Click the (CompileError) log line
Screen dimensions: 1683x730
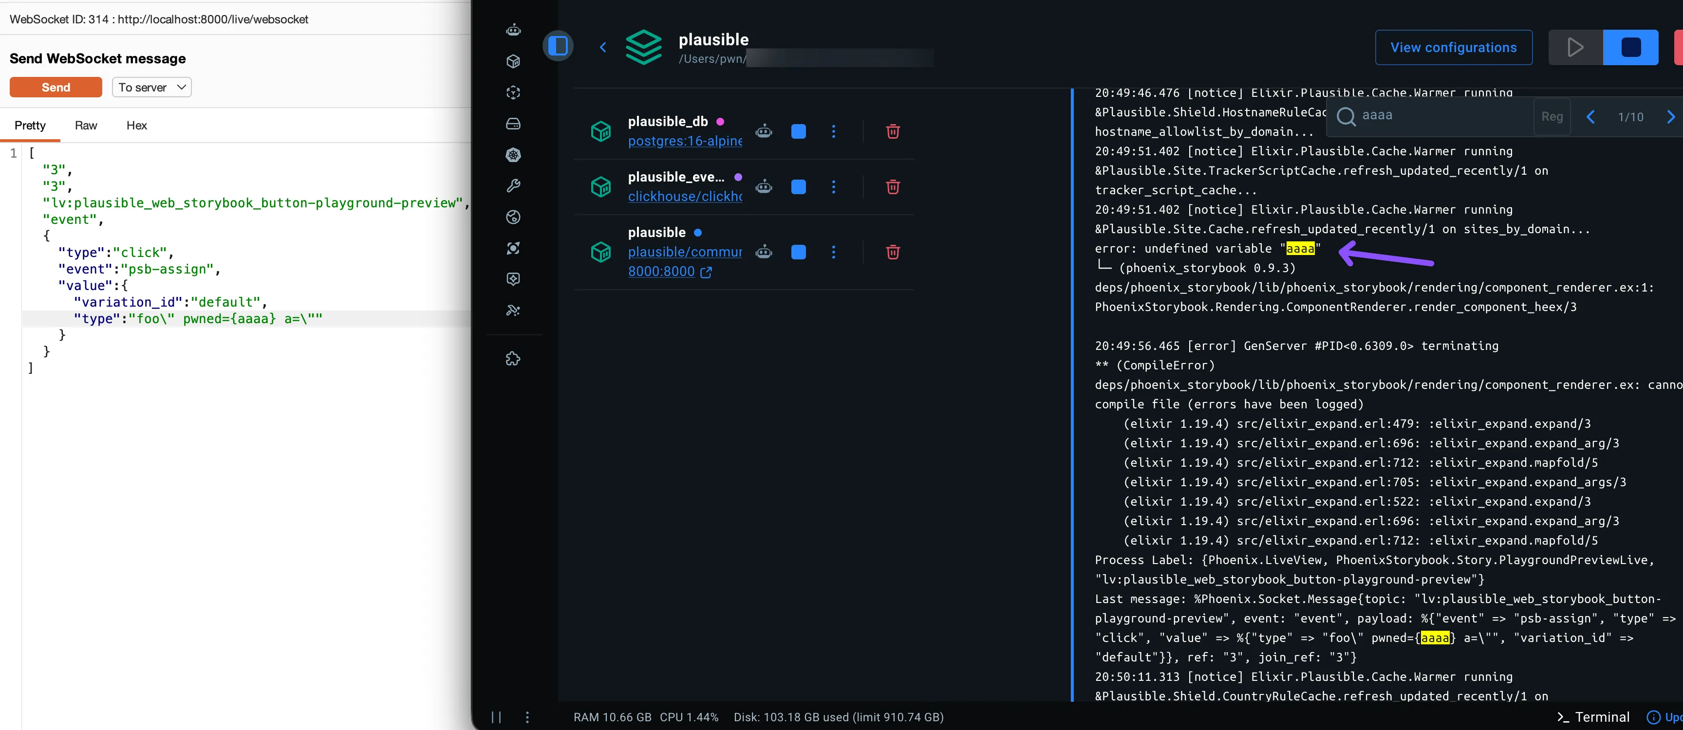(1155, 365)
